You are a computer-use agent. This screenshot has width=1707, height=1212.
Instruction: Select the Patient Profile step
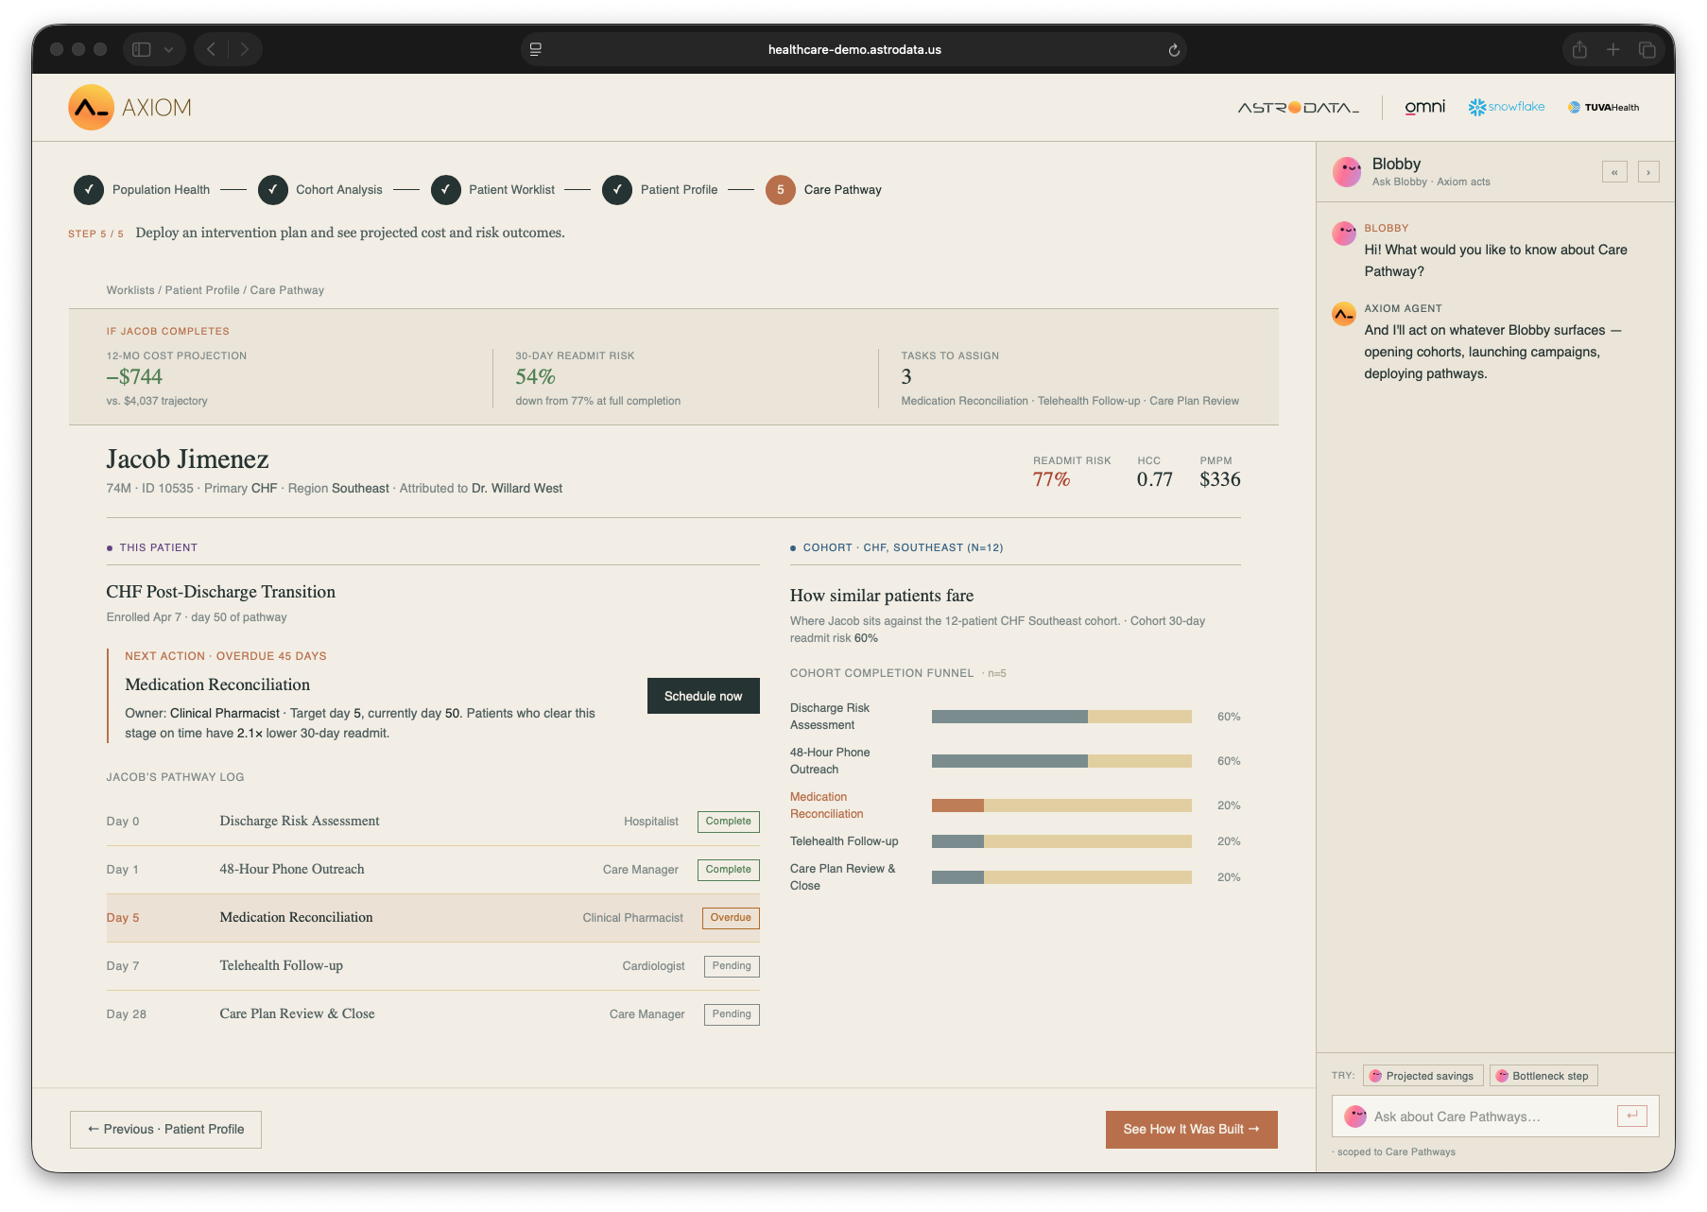point(661,189)
